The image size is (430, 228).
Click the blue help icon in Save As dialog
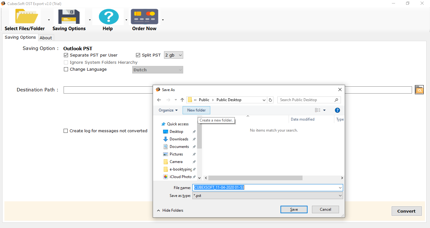tap(337, 110)
